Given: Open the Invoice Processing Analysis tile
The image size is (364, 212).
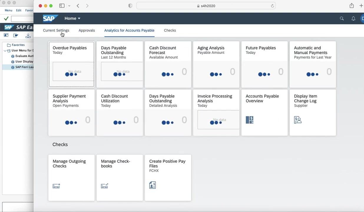Looking at the screenshot, I should click(x=216, y=112).
